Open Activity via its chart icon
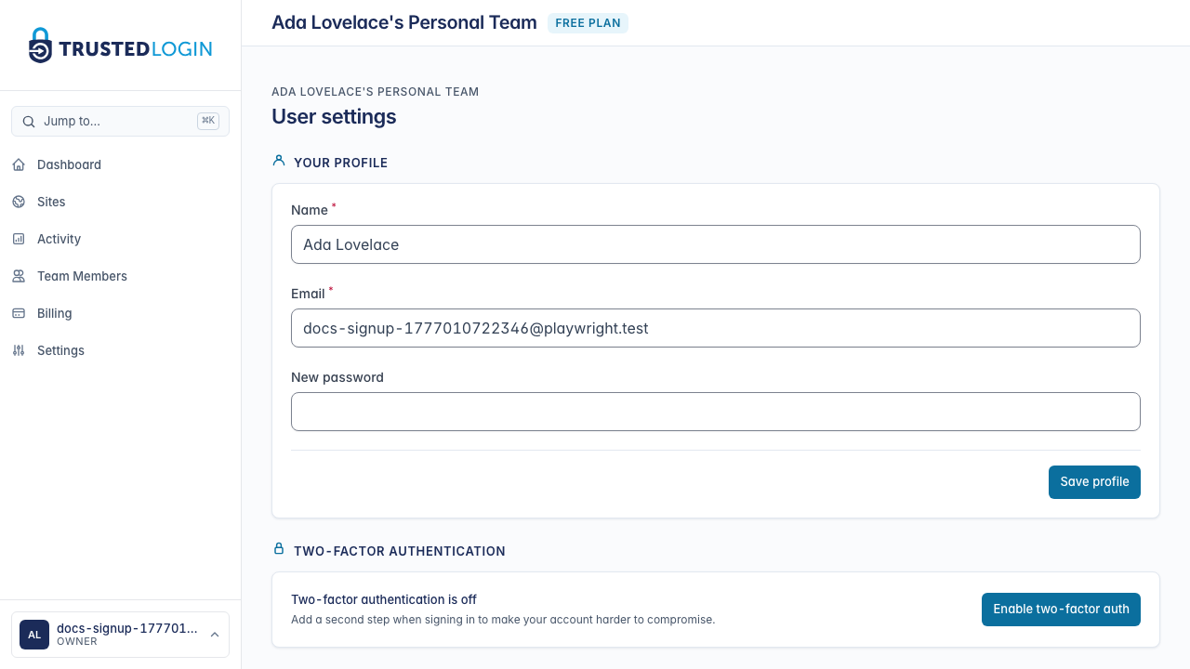Image resolution: width=1190 pixels, height=669 pixels. coord(19,239)
